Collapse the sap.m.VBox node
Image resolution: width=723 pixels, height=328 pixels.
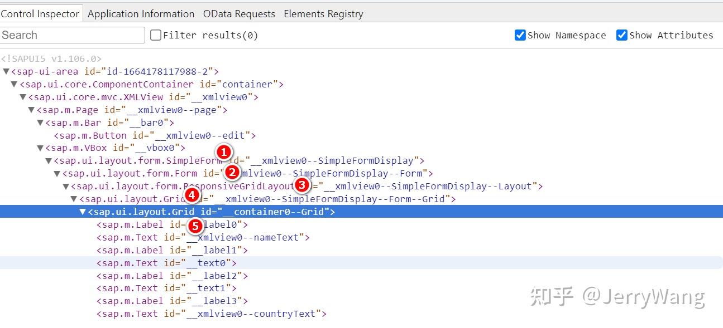[x=40, y=148]
